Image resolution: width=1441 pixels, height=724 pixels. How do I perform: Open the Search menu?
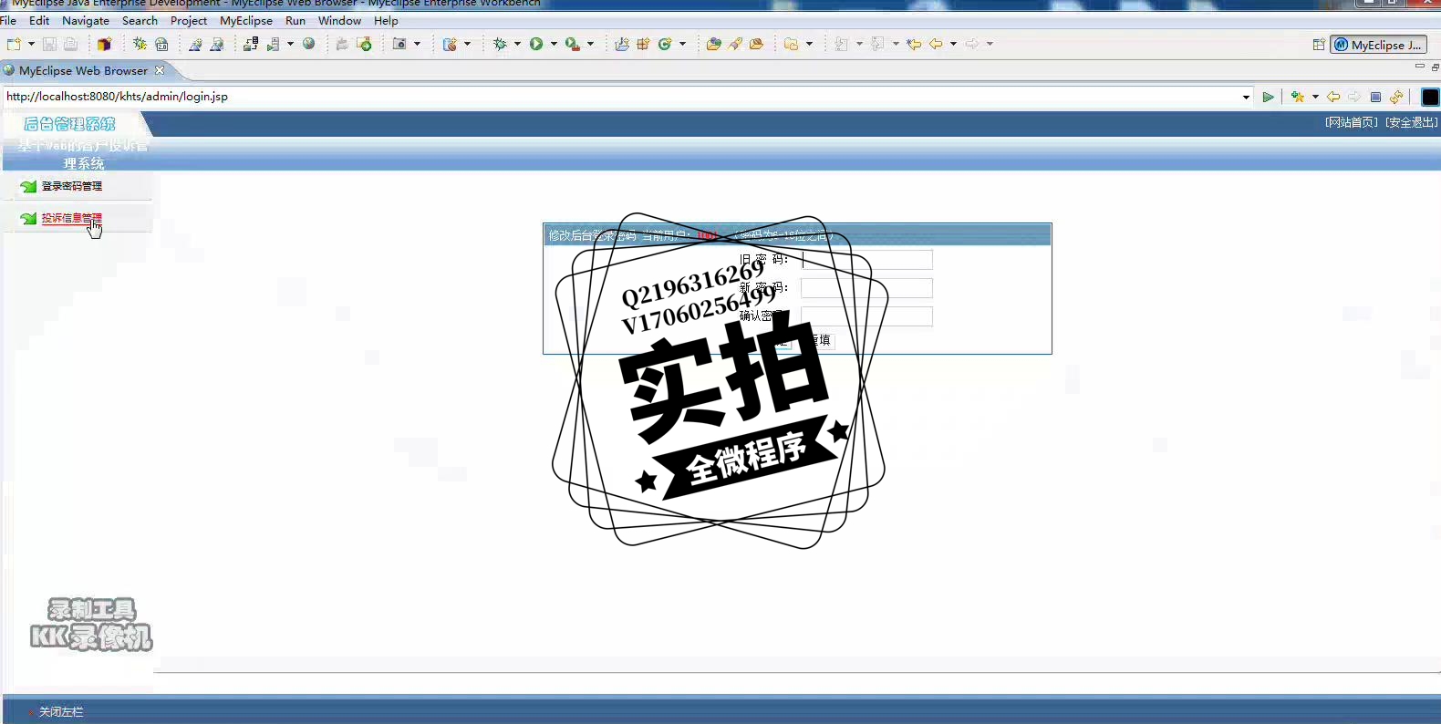140,20
